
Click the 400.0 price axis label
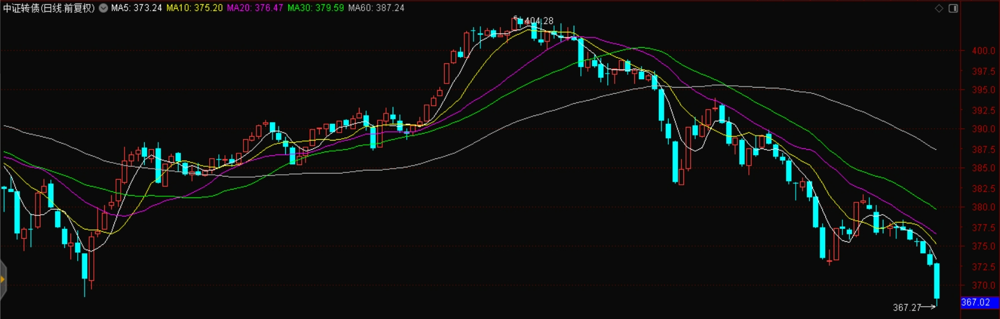[983, 51]
